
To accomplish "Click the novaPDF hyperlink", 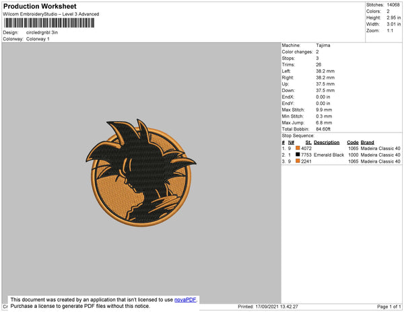I will pyautogui.click(x=185, y=300).
